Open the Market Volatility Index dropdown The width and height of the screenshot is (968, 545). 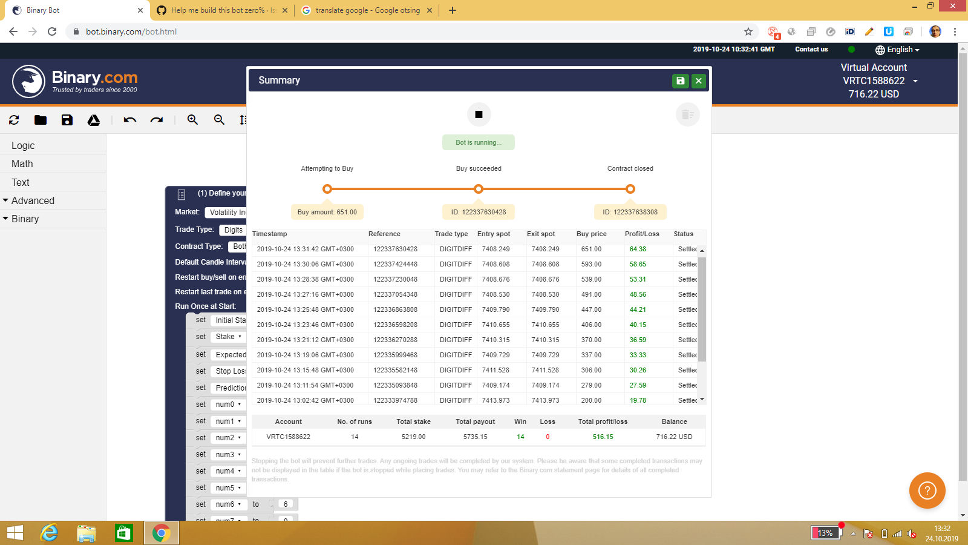226,213
